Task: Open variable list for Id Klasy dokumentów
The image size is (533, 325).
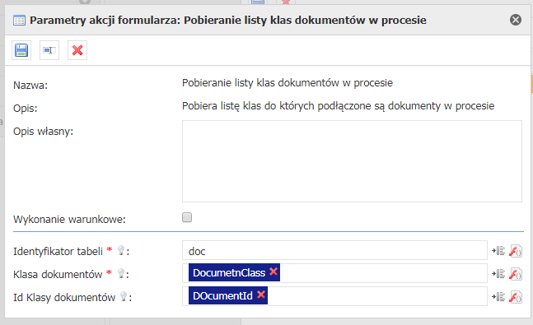Action: (498, 297)
